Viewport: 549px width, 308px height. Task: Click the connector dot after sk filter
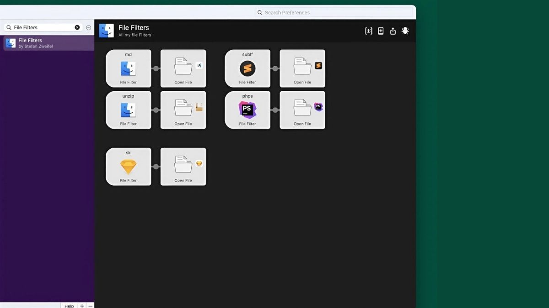pyautogui.click(x=156, y=167)
